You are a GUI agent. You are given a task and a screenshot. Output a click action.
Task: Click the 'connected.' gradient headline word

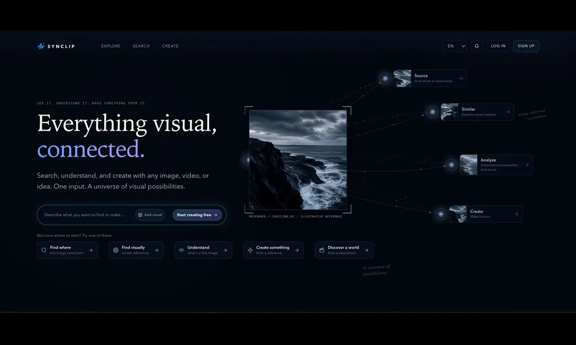[91, 149]
